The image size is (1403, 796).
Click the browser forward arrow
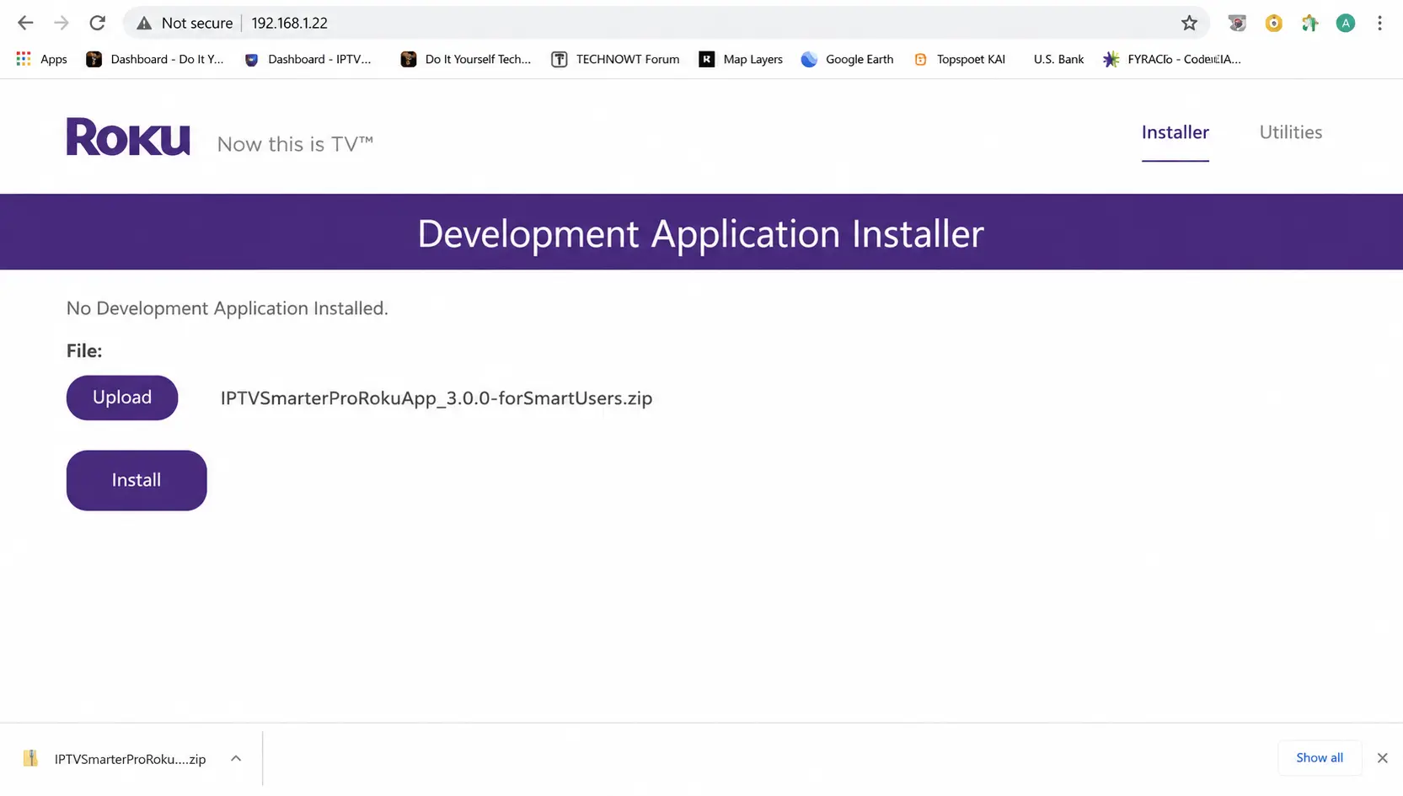click(62, 23)
